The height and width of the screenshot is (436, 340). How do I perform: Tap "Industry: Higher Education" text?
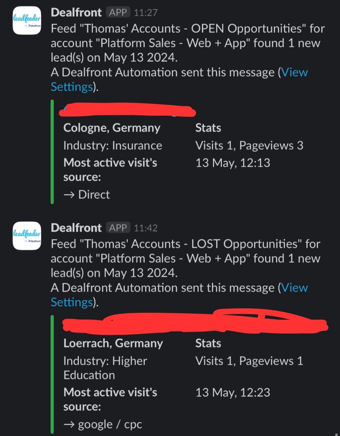coord(105,368)
